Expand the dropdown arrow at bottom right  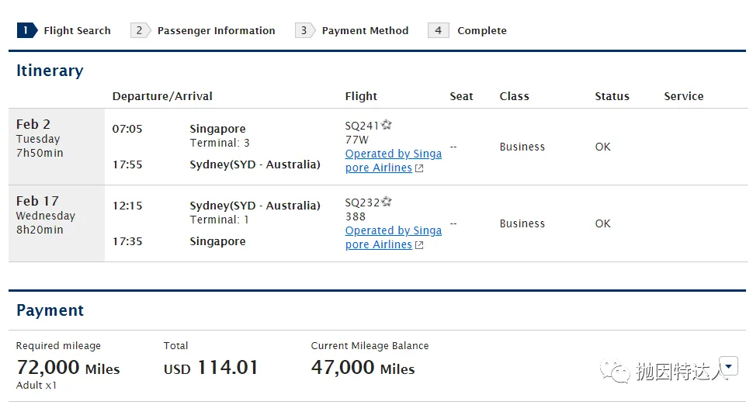[x=728, y=365]
